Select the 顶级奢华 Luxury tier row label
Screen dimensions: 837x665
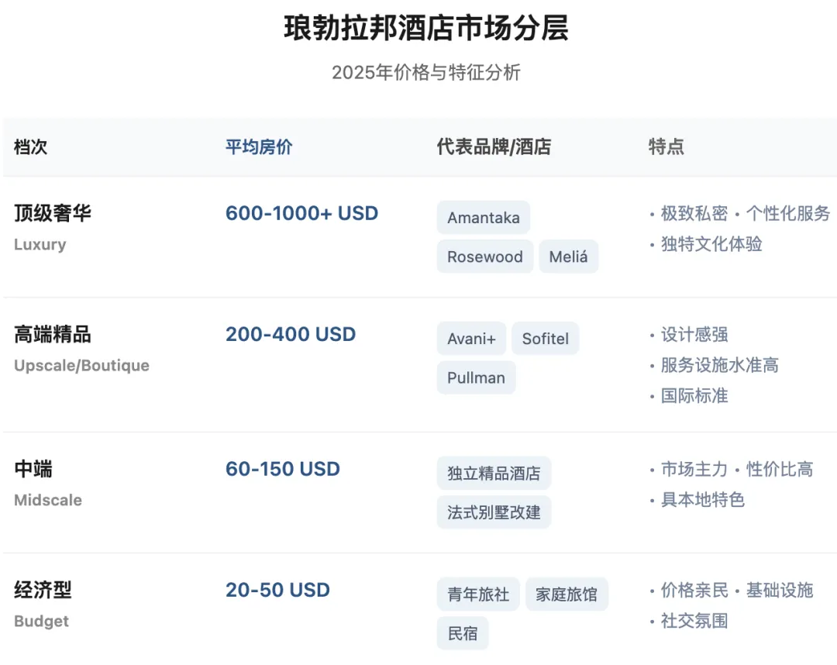point(53,213)
